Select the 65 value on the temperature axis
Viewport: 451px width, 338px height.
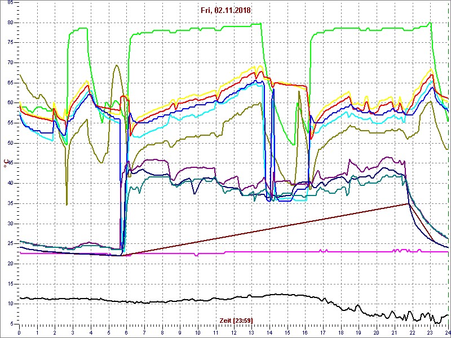click(x=10, y=83)
